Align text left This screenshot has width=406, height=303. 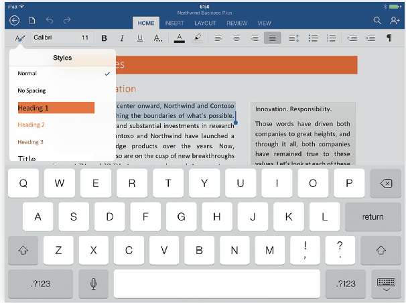point(218,38)
